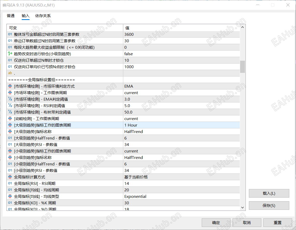Click the value 3600 field
Viewport: 296px width, 230px height.
182,34
